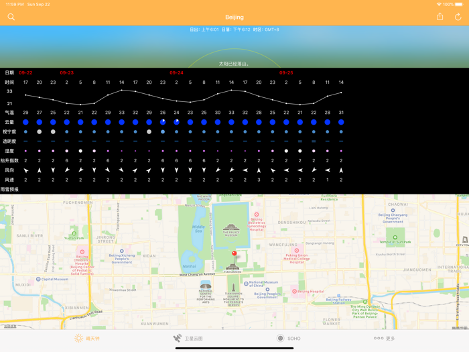
Task: Tap Beijing Obstetrics Gynecology Hospital marker
Action: (257, 215)
